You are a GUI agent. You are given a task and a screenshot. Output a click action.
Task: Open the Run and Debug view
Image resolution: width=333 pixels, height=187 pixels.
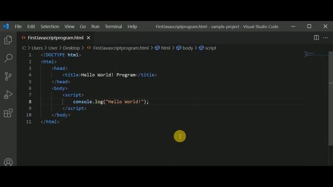tap(8, 95)
